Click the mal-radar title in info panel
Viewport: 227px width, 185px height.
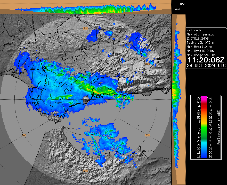click(x=195, y=30)
